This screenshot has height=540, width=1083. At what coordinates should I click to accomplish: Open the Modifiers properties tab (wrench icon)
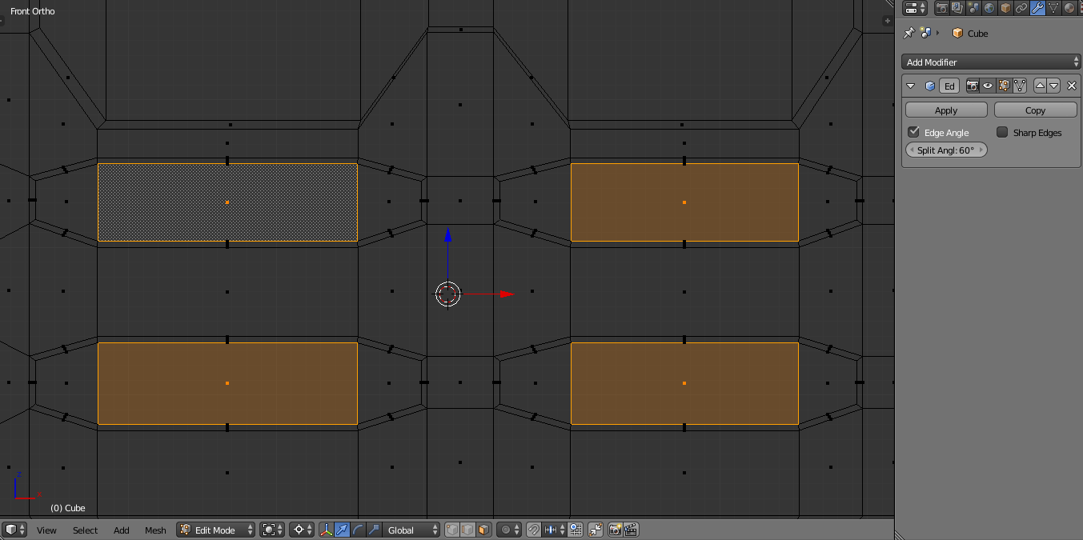pos(1037,8)
